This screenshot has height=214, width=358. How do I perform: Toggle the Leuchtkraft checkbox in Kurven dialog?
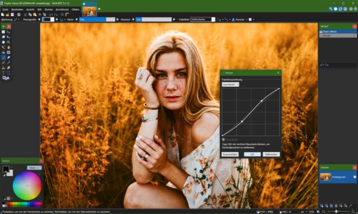(223, 139)
